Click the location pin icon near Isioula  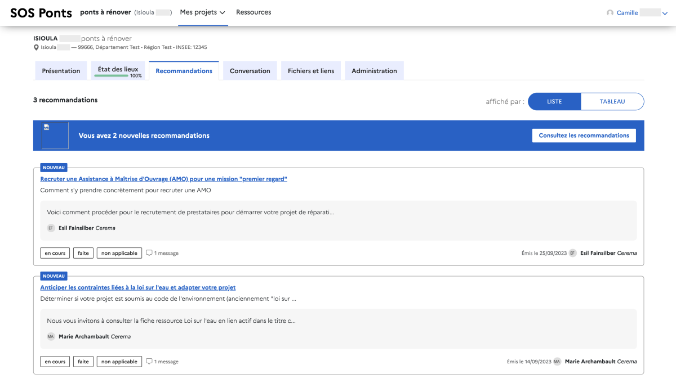click(36, 47)
